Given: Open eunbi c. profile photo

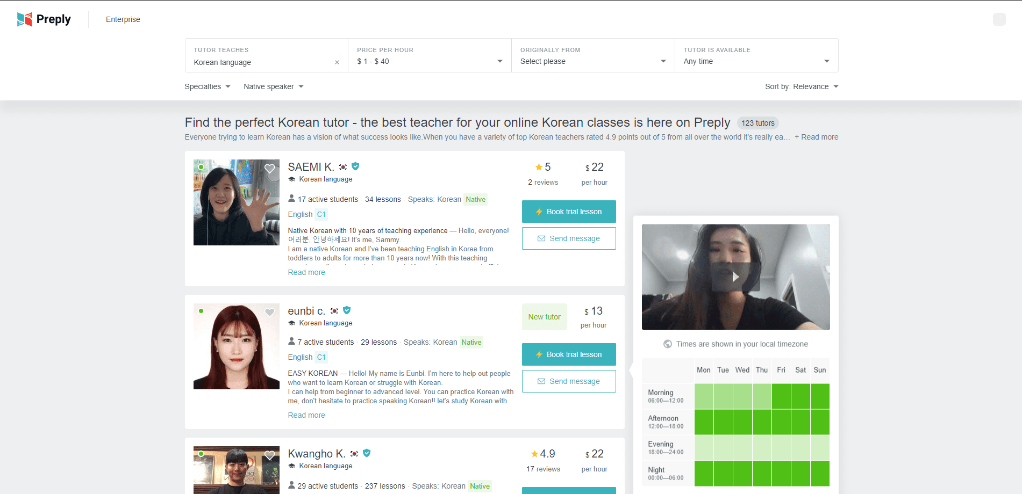Looking at the screenshot, I should [x=237, y=346].
